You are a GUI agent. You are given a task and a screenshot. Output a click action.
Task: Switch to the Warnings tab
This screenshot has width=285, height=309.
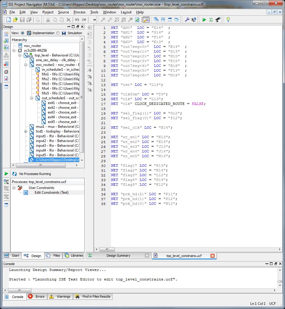(x=60, y=297)
